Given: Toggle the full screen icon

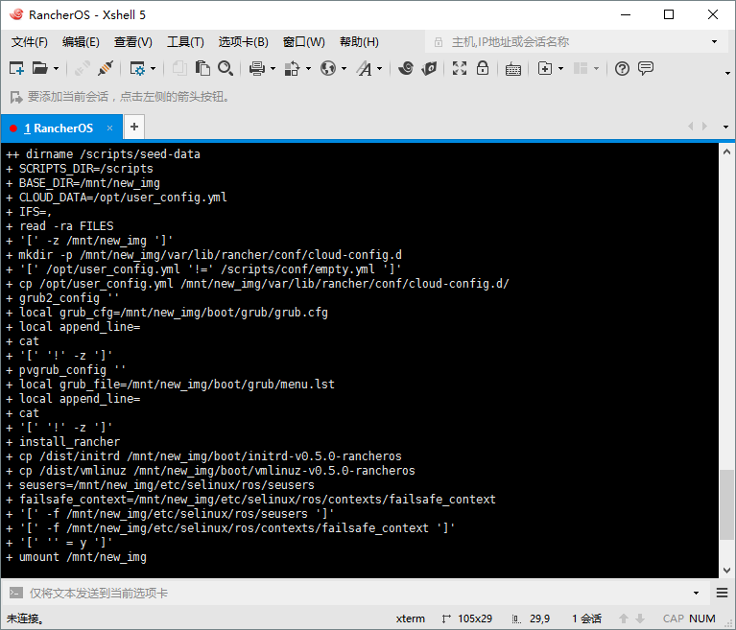Looking at the screenshot, I should (x=460, y=68).
